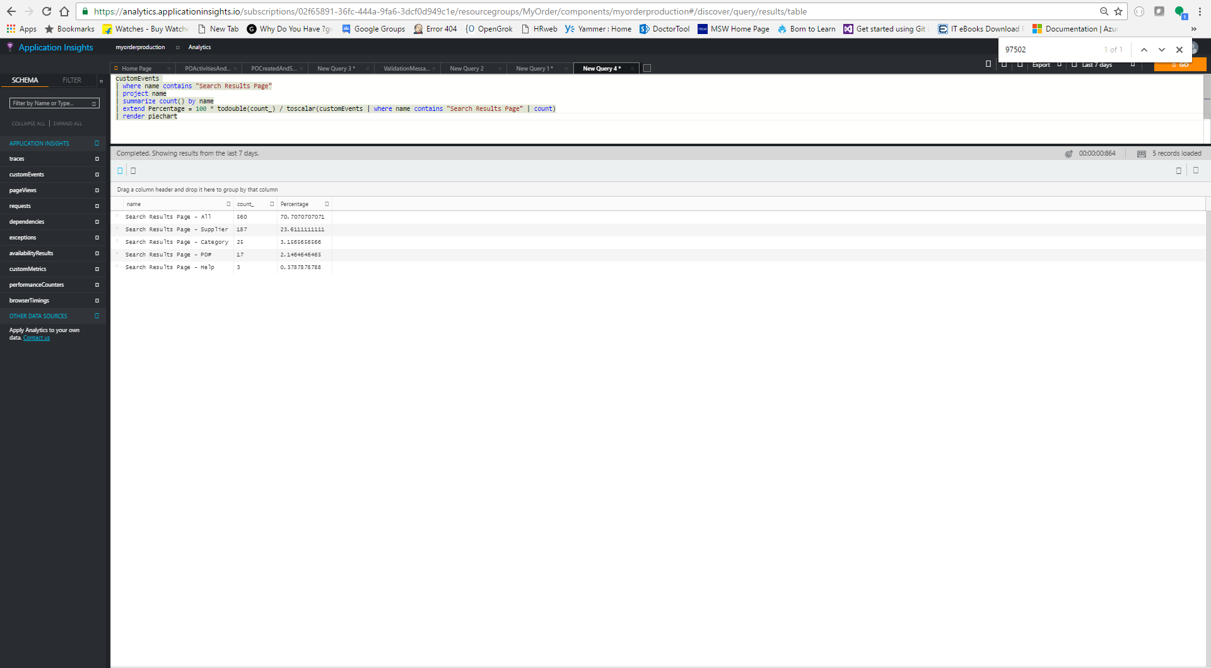
Task: Open the Contact us link
Action: click(37, 338)
